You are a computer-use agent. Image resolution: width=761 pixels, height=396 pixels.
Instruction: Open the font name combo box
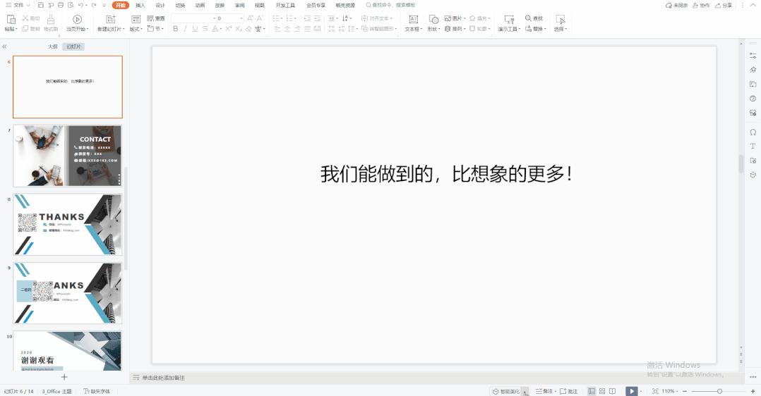(193, 18)
